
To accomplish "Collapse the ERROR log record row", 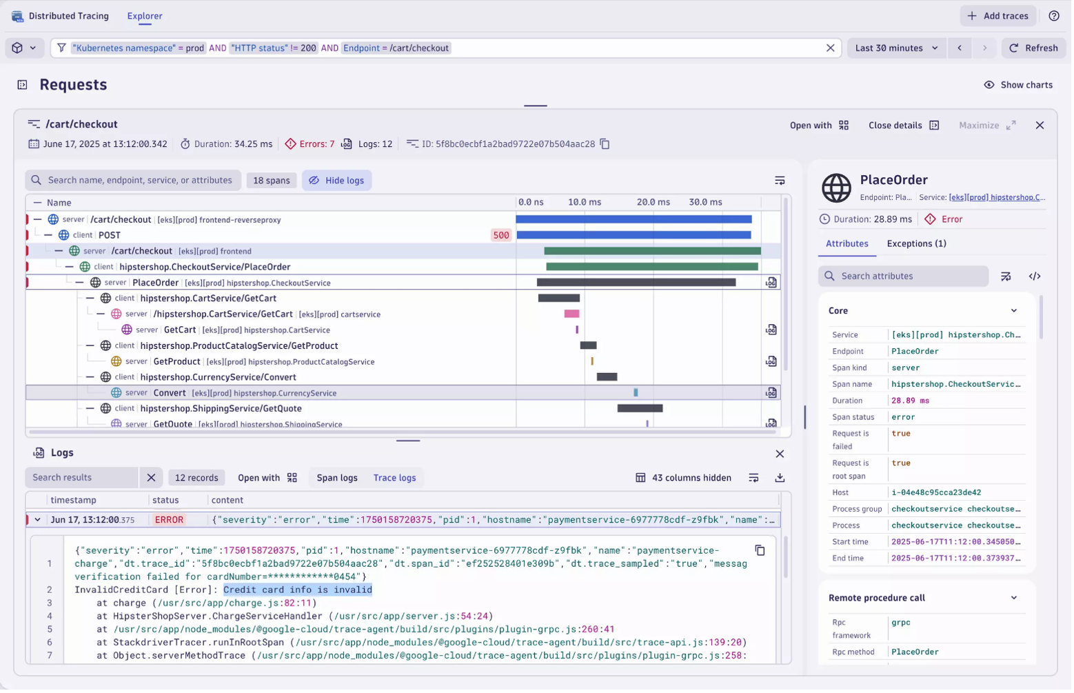I will 38,521.
